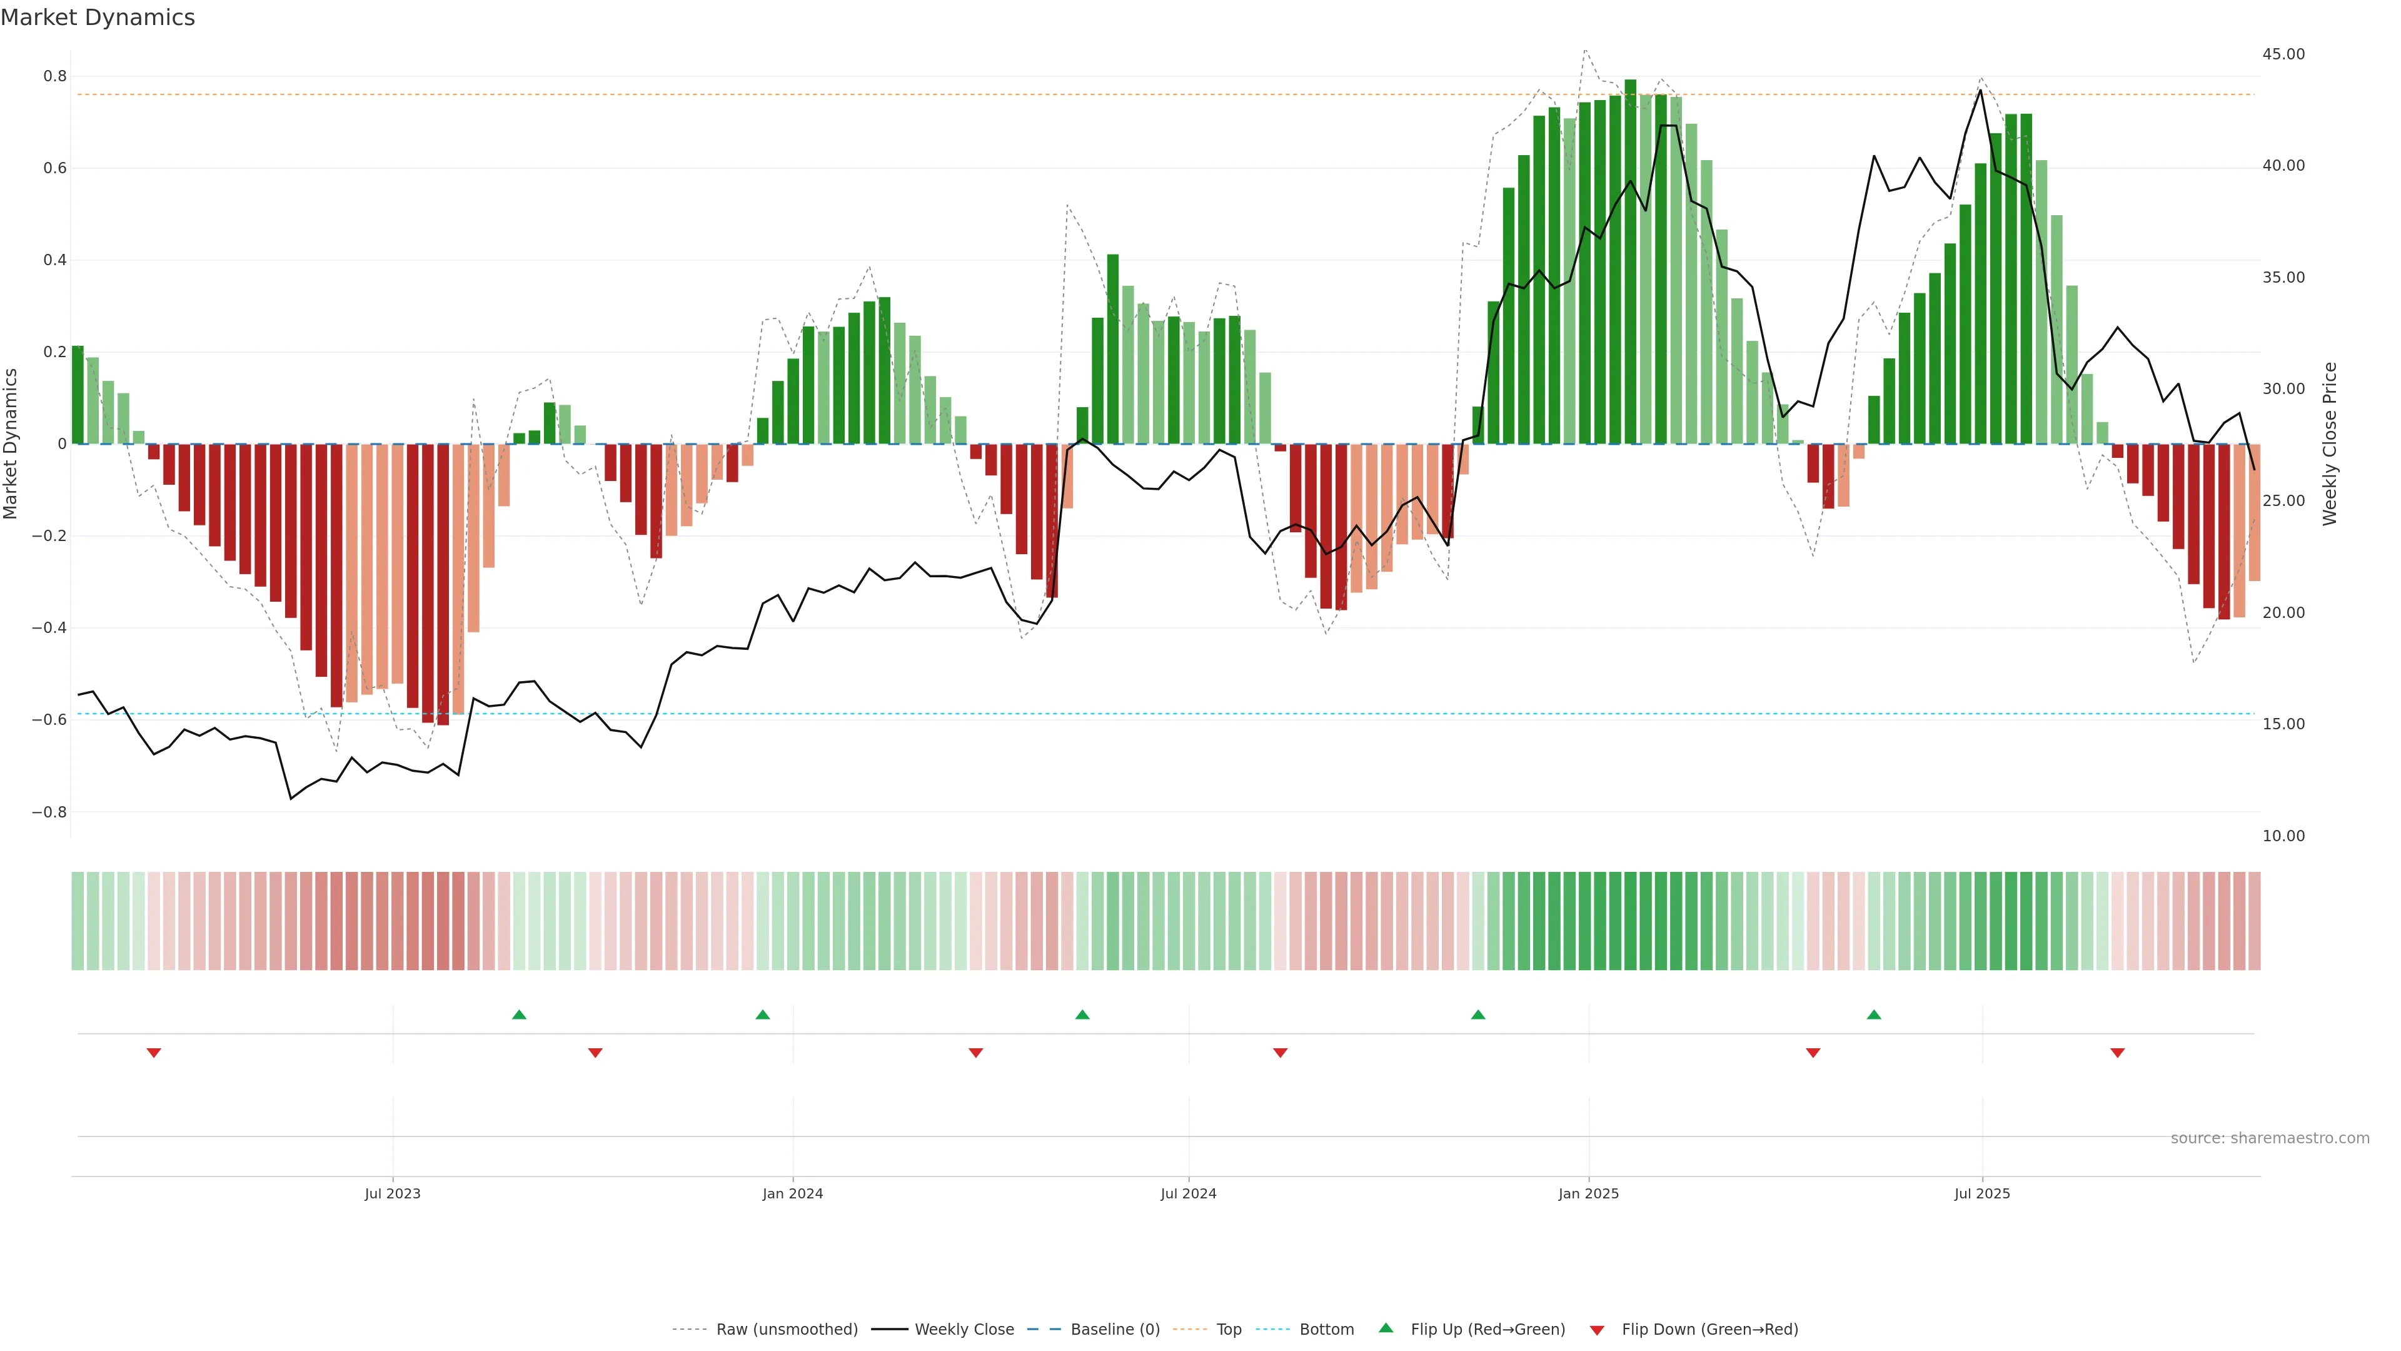
Task: Click the Flip Up triangle icon in legend
Action: pyautogui.click(x=1386, y=1328)
